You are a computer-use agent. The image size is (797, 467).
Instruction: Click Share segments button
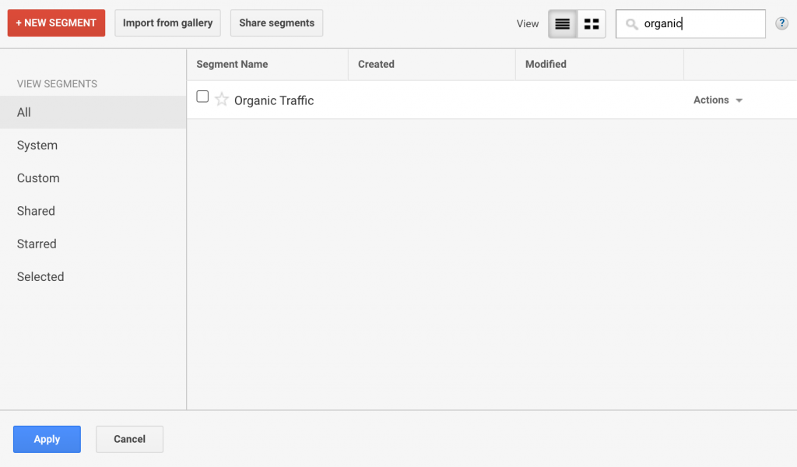(x=276, y=23)
